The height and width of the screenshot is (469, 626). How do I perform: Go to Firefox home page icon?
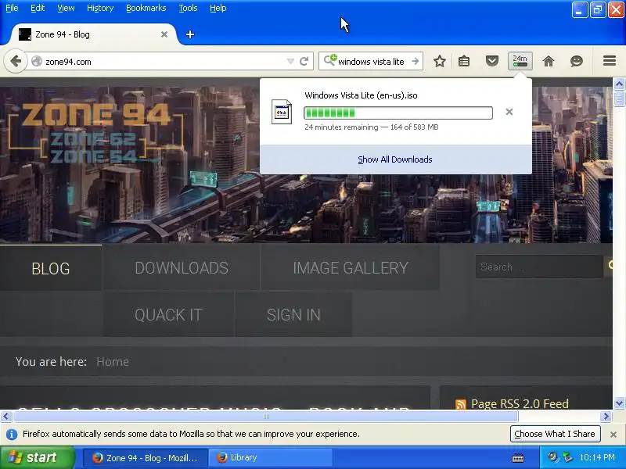(549, 62)
